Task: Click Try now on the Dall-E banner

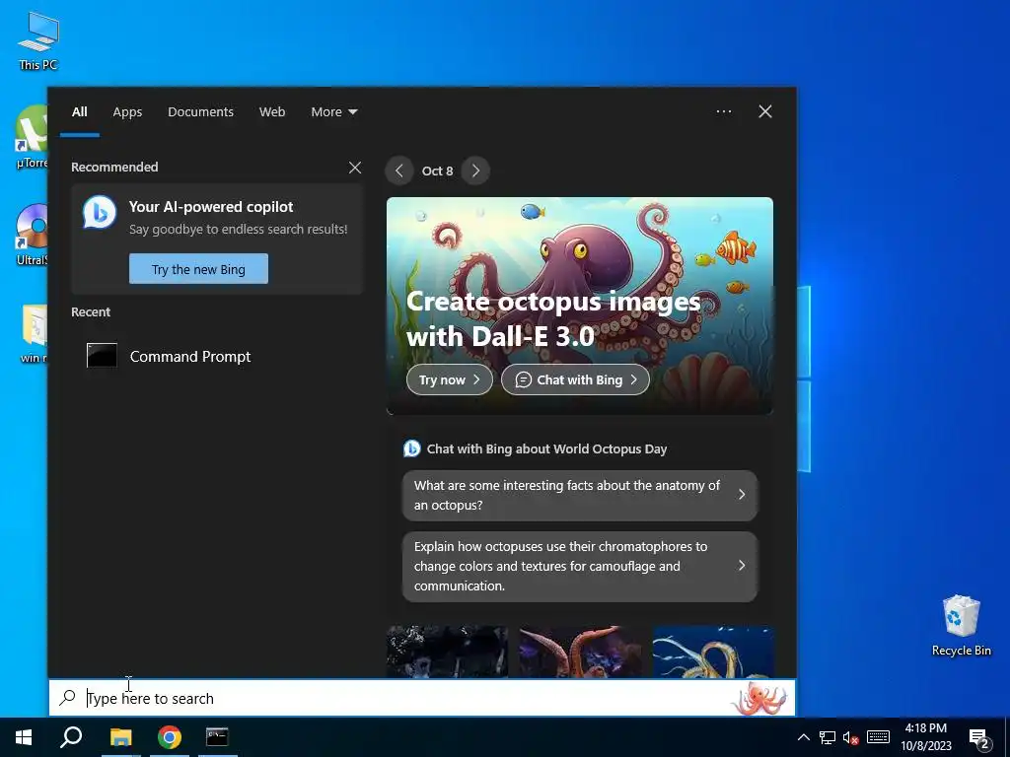Action: click(x=449, y=379)
